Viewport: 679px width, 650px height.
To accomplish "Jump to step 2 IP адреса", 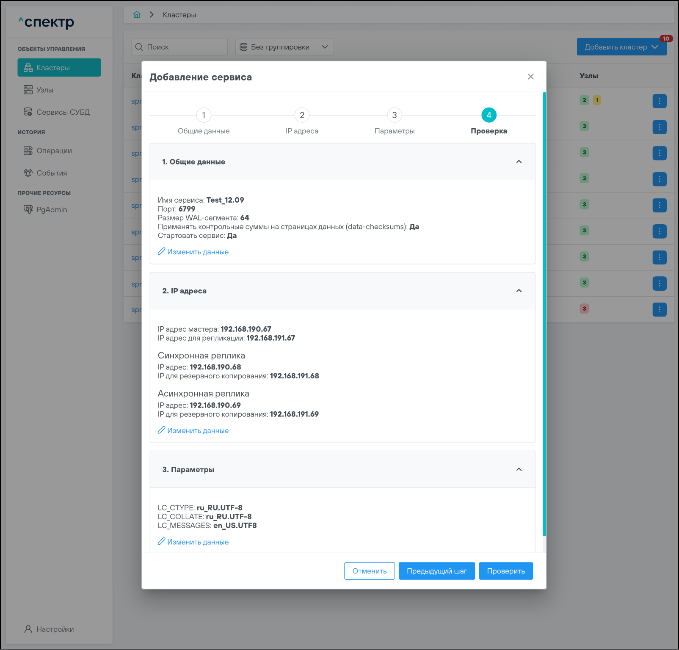I will [x=302, y=115].
